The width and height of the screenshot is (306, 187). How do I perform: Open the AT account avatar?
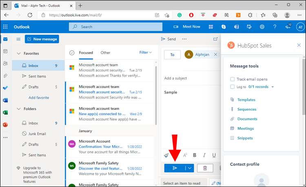tap(300, 27)
